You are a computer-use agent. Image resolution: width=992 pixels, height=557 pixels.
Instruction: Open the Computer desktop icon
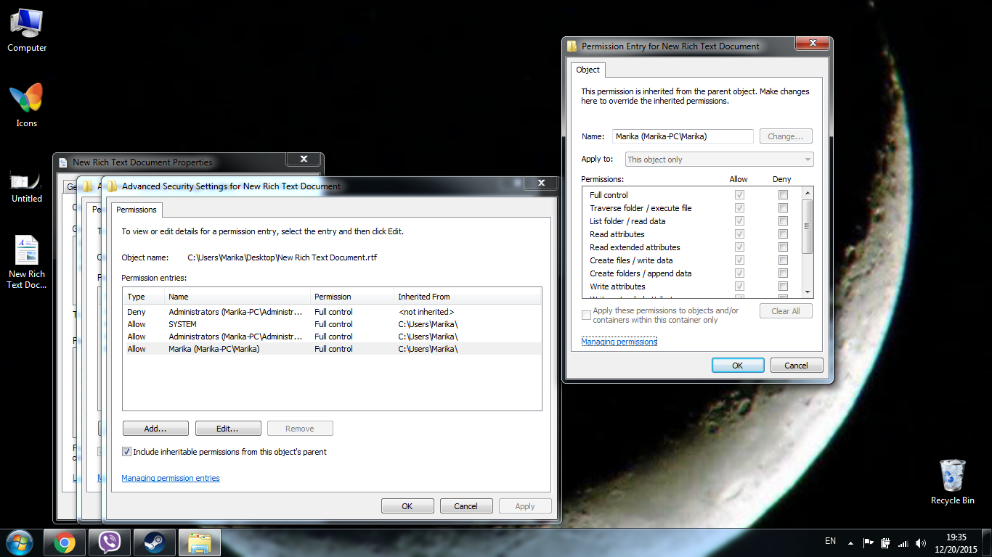coord(27,30)
